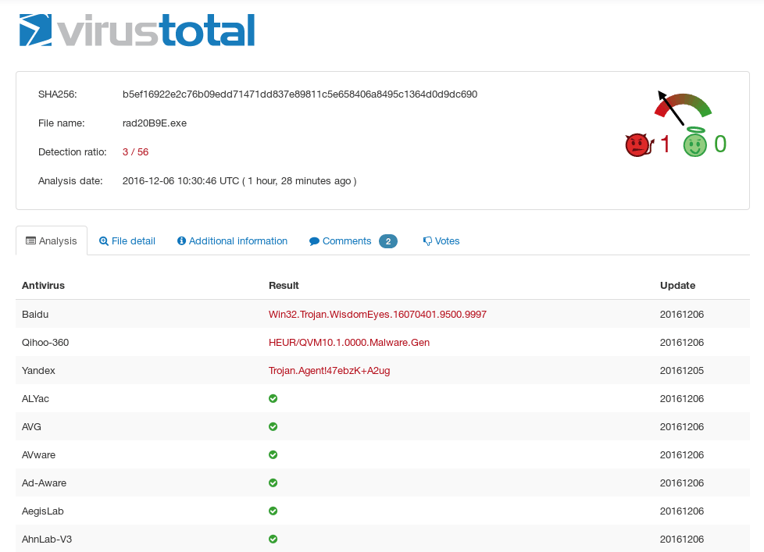Click the community score gauge
This screenshot has width=764, height=552.
pos(683,107)
